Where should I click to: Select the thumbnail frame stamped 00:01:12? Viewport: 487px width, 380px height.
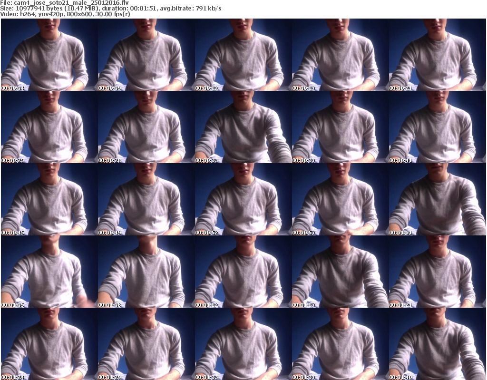[x=243, y=272]
